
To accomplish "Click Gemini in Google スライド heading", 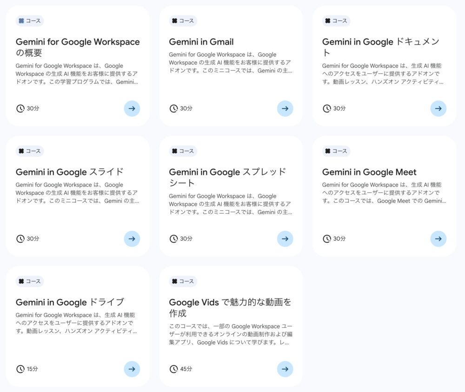I will point(70,172).
